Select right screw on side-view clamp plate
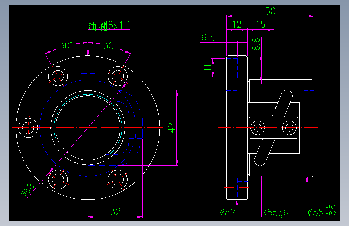This screenshot has height=226, width=349. coord(289,128)
